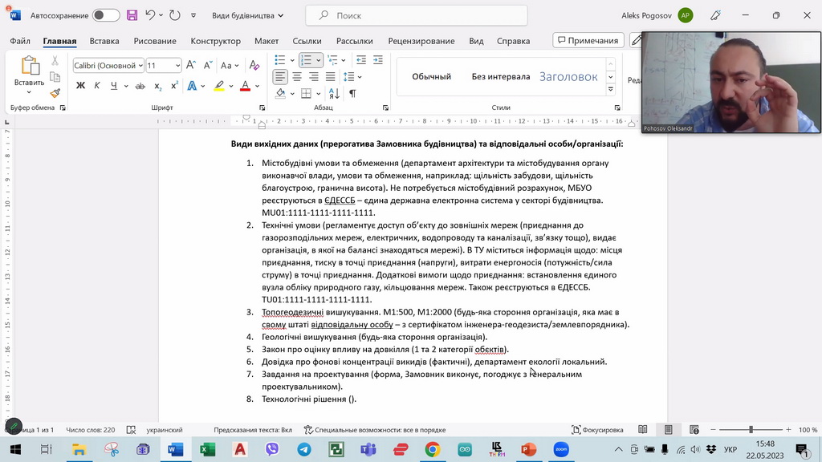Viewport: 822px width, 462px height.
Task: Adjust the zoom slider in status bar
Action: 751,430
